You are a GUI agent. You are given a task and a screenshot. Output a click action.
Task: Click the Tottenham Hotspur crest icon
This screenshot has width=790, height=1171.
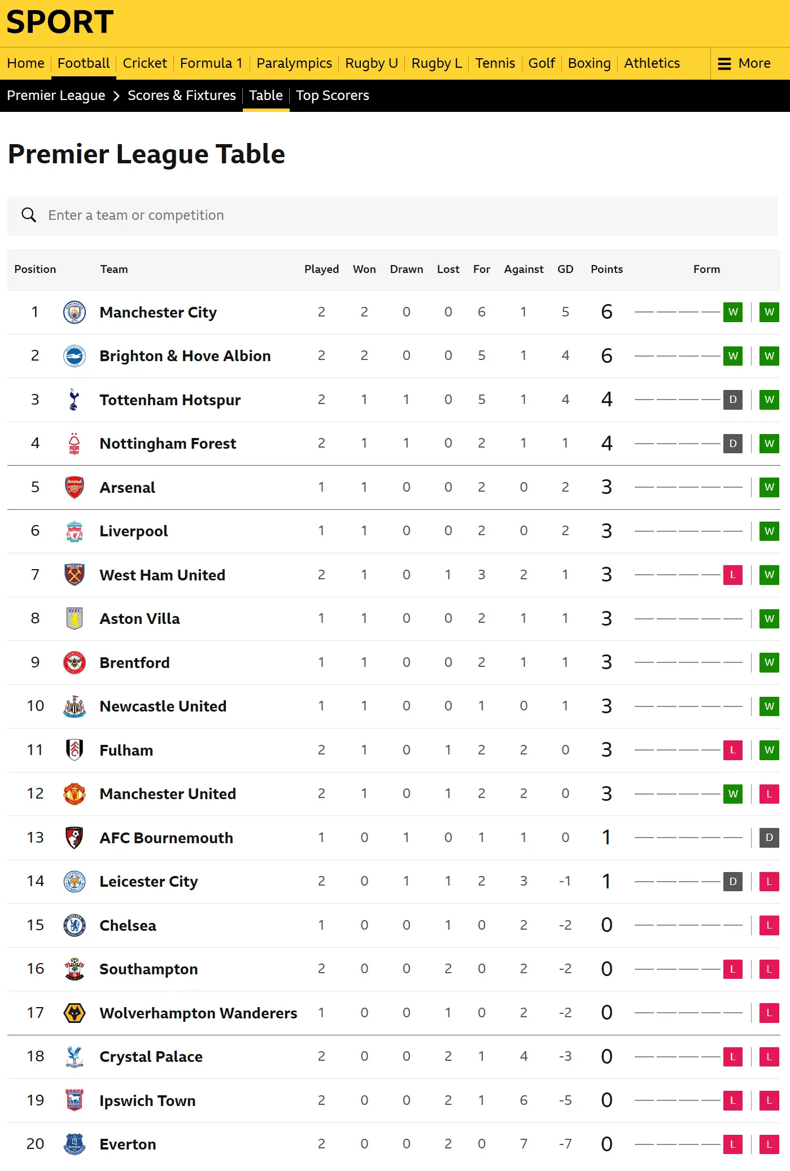[x=74, y=400]
